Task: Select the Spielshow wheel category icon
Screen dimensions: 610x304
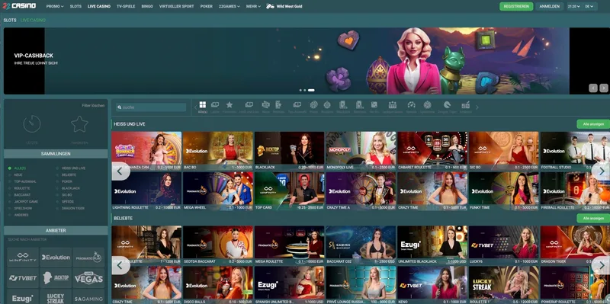Action: (x=428, y=104)
